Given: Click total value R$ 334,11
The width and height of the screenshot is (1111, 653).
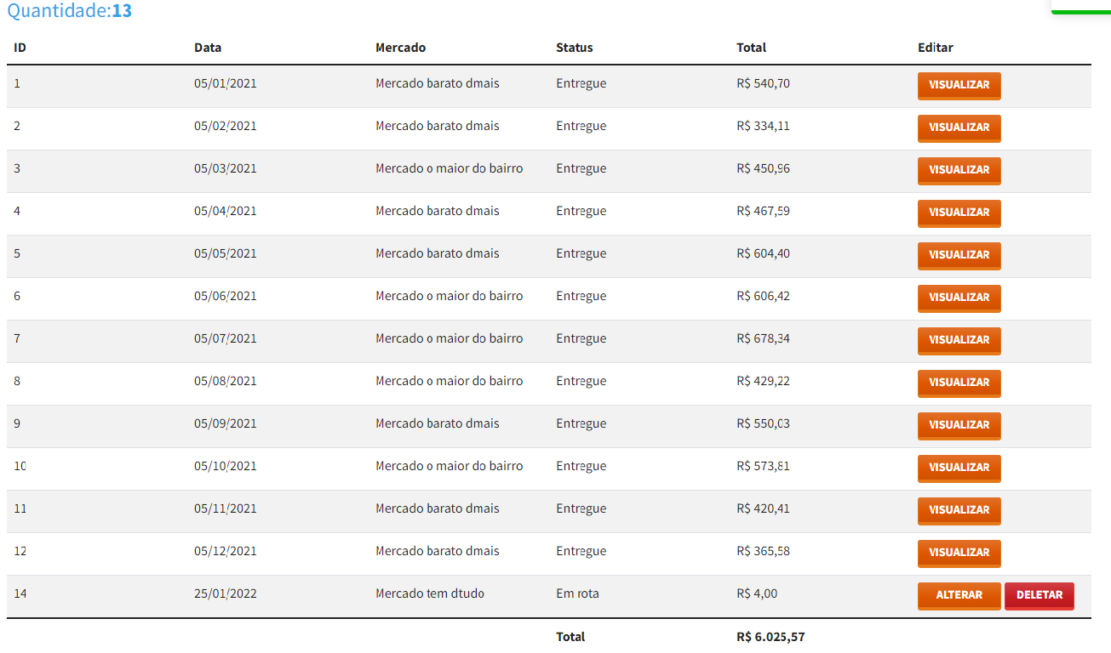Looking at the screenshot, I should [x=763, y=126].
